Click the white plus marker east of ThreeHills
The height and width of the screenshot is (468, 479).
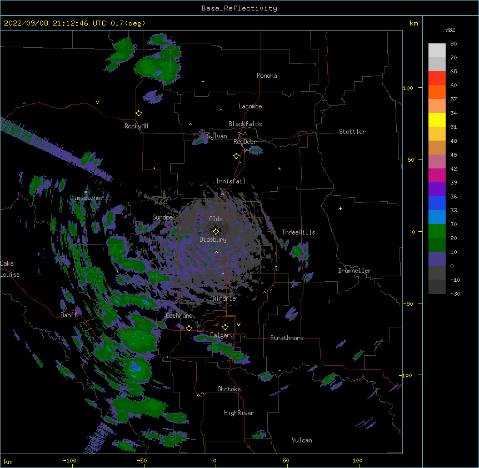click(x=340, y=208)
